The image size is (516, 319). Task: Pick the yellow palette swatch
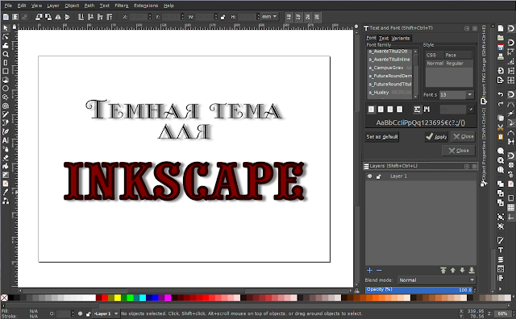[x=118, y=298]
